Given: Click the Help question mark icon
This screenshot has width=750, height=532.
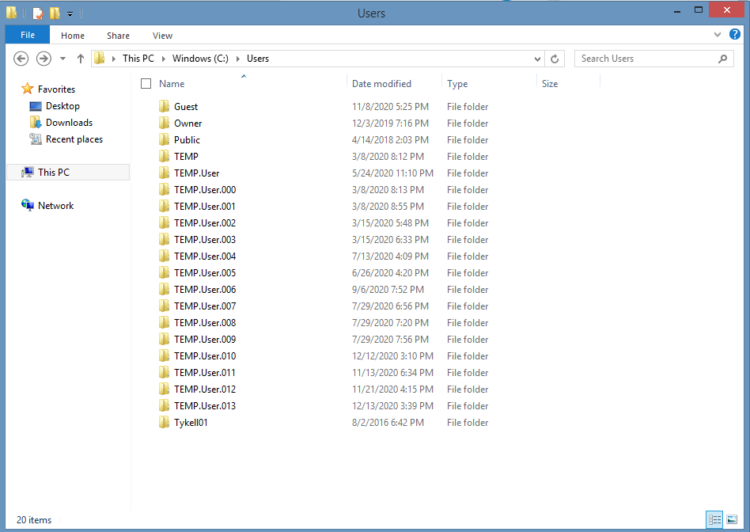Looking at the screenshot, I should pyautogui.click(x=735, y=35).
